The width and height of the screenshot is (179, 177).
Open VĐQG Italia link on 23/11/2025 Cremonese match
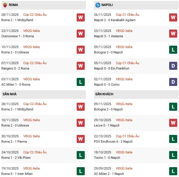31,31
